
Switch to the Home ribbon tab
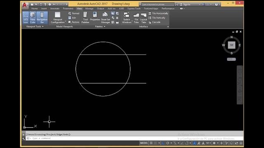(x=35, y=8)
